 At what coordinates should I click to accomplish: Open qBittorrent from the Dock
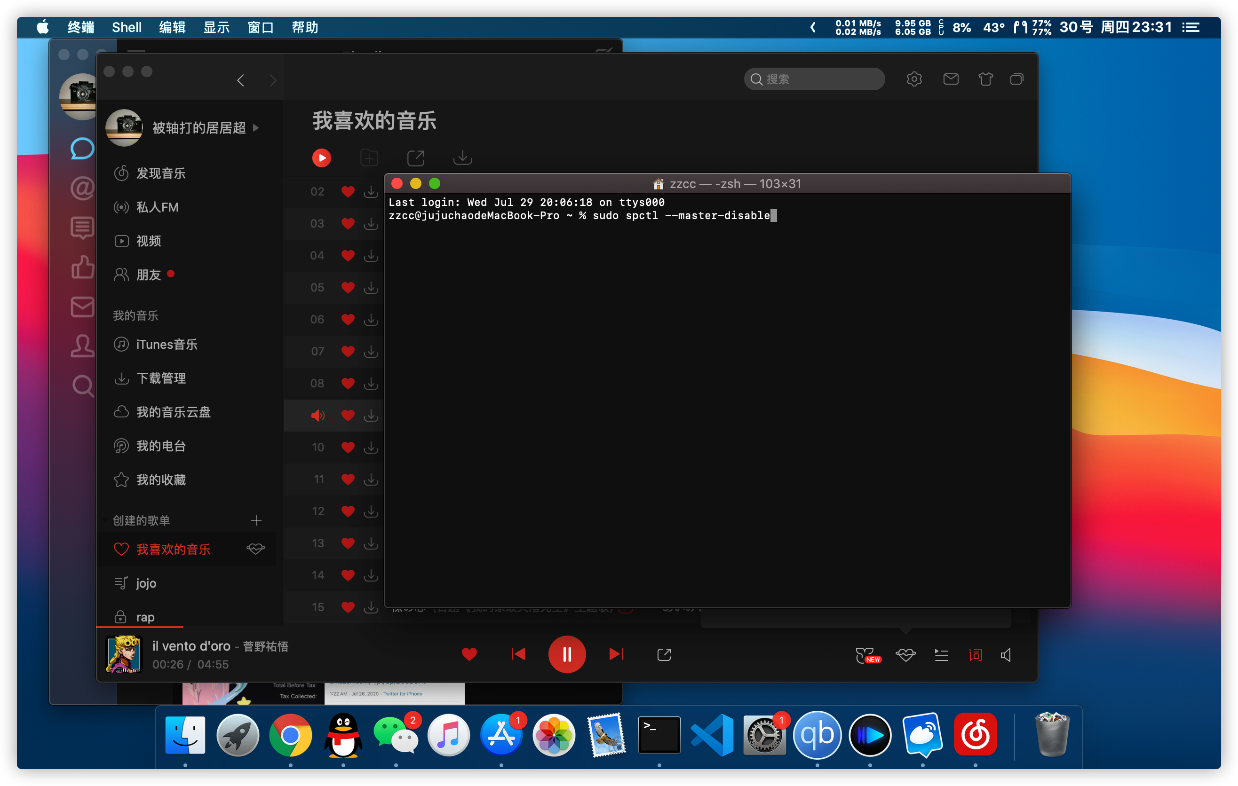[817, 735]
